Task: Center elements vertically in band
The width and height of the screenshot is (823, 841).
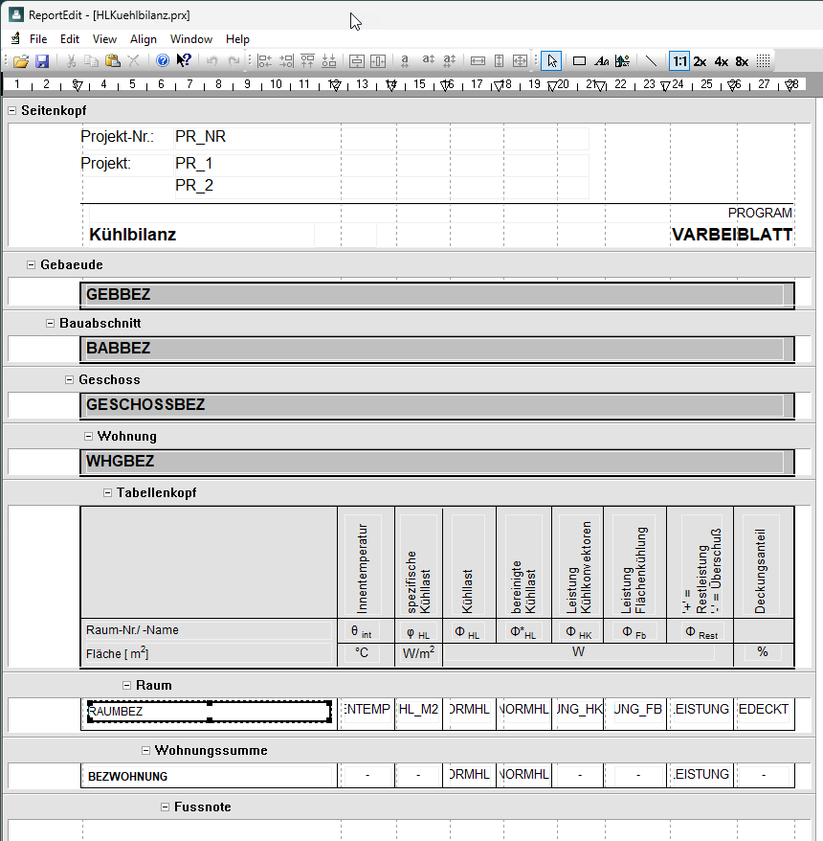Action: point(356,61)
